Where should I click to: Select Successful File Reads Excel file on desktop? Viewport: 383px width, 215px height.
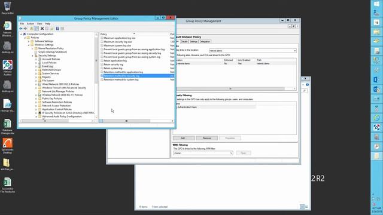(7, 185)
